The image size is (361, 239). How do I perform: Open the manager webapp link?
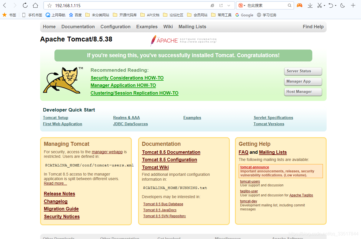(x=107, y=152)
